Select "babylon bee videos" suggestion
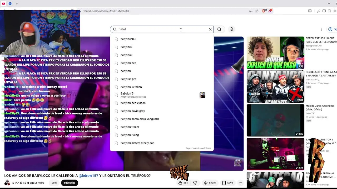This screenshot has height=189, width=337. pos(162,103)
